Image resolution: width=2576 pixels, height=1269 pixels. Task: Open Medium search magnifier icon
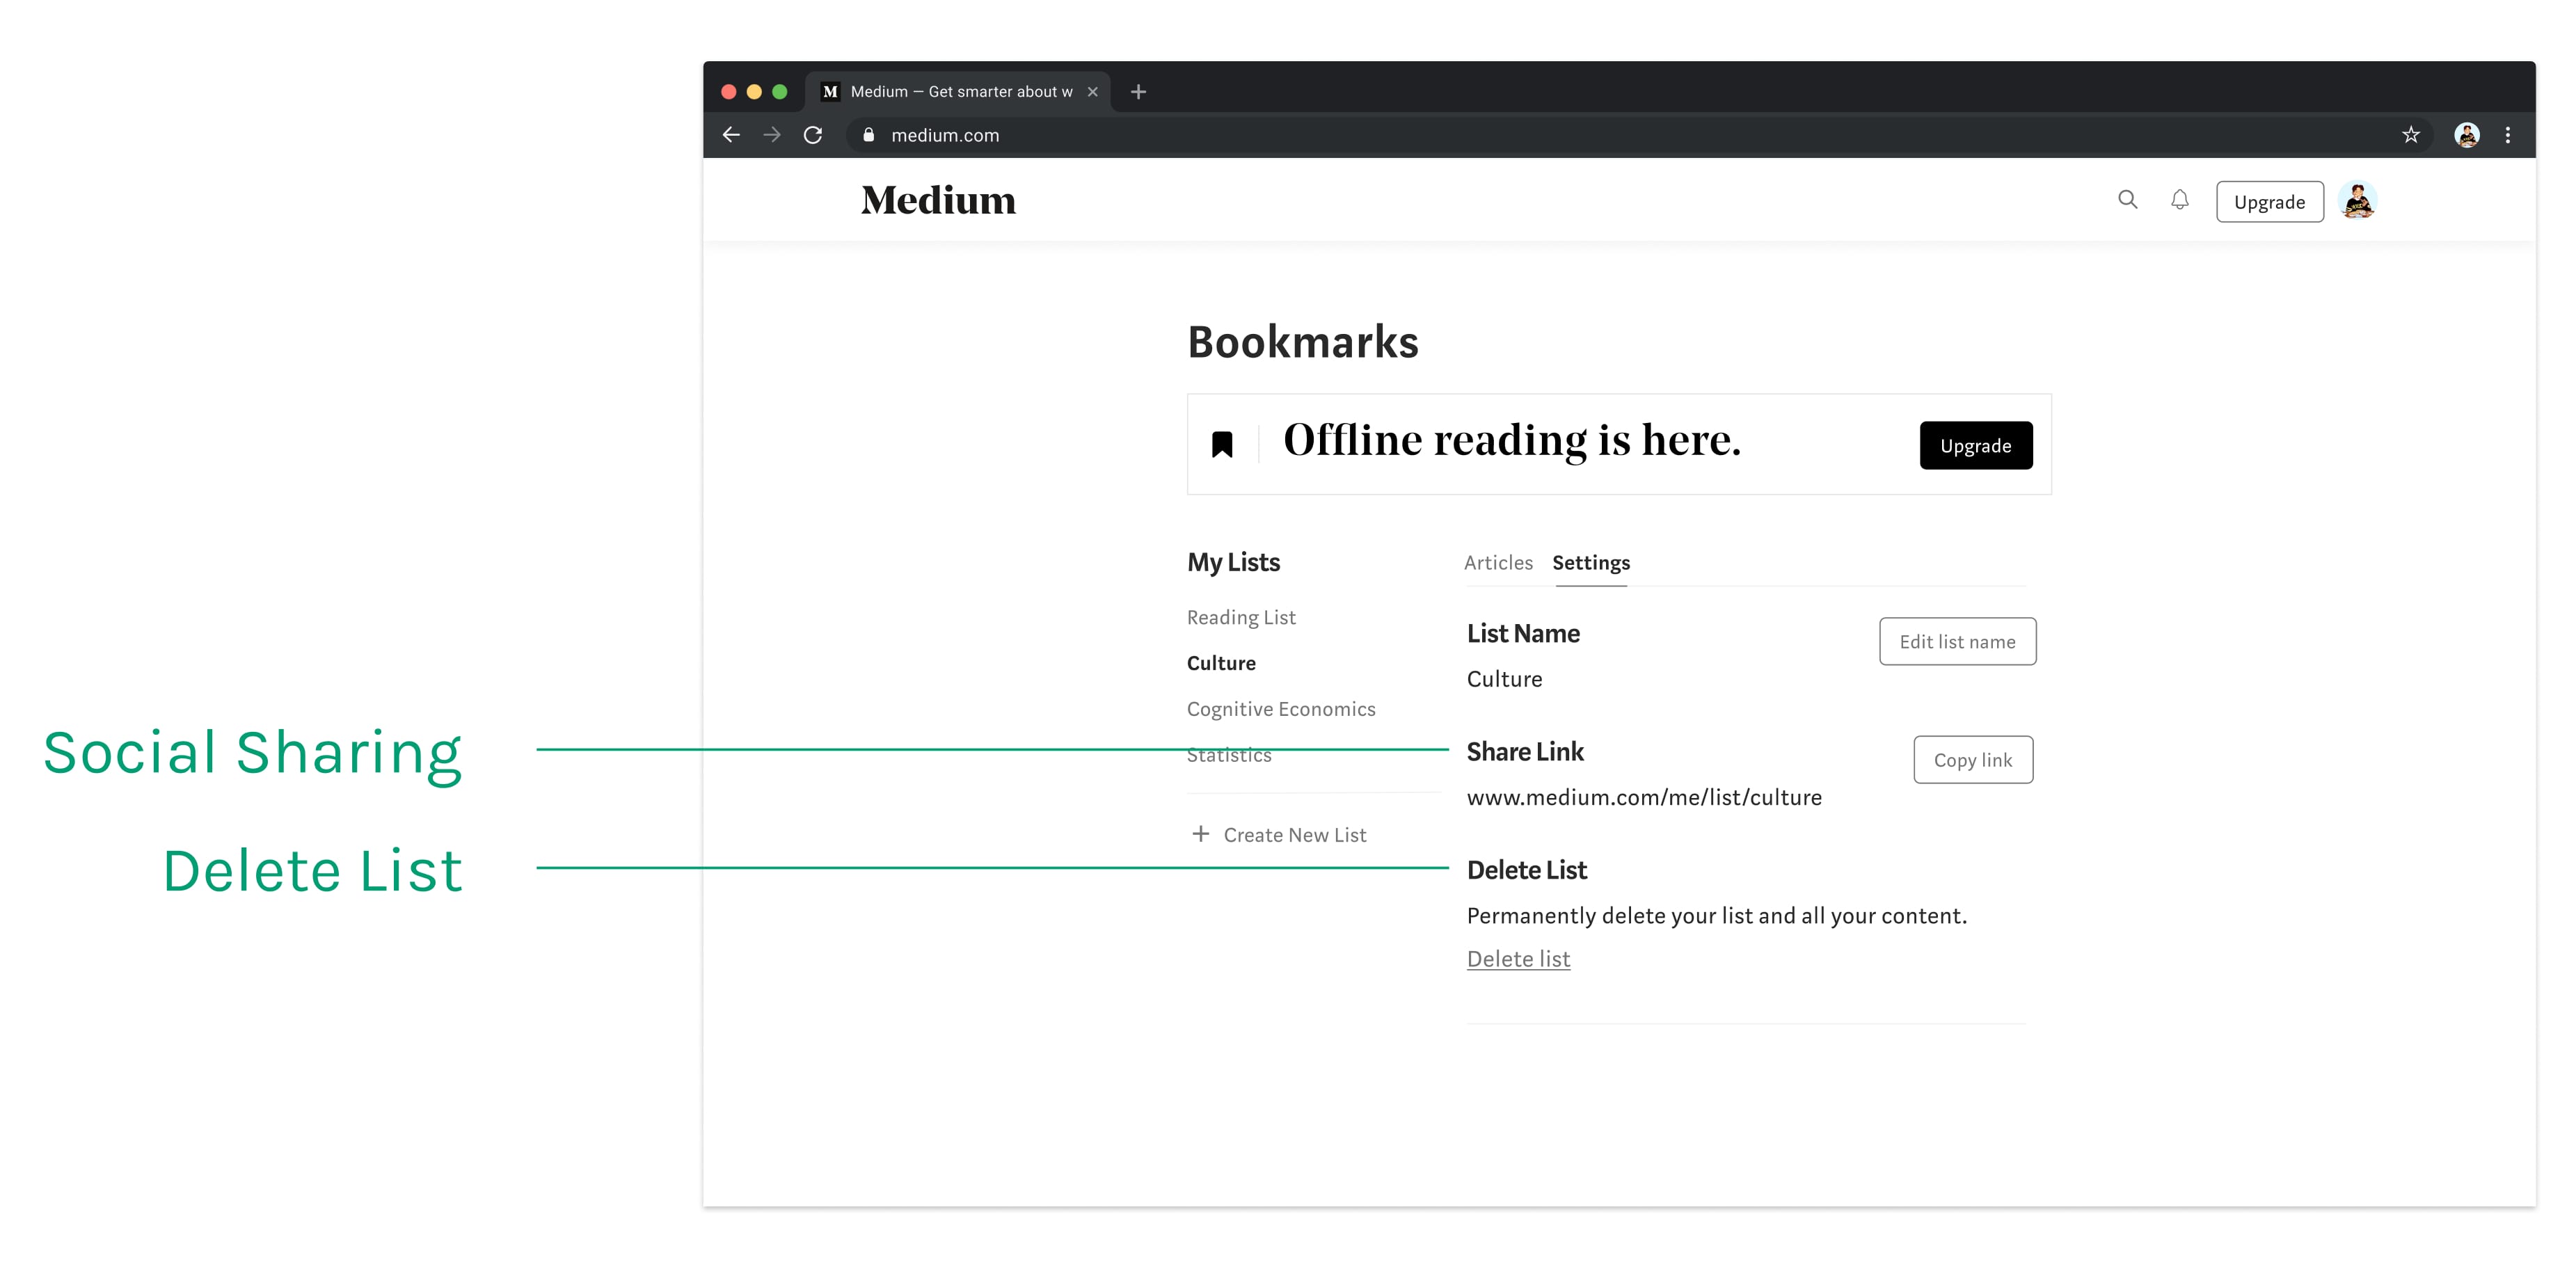[x=2127, y=200]
